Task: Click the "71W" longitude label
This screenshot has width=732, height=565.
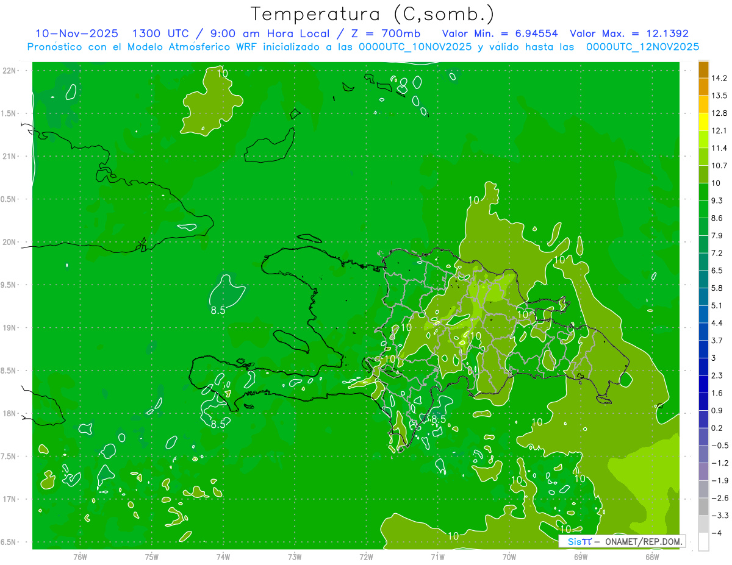Action: (437, 556)
